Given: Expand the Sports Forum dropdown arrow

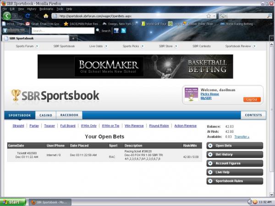Looking at the screenshot, I should pyautogui.click(x=37, y=46).
